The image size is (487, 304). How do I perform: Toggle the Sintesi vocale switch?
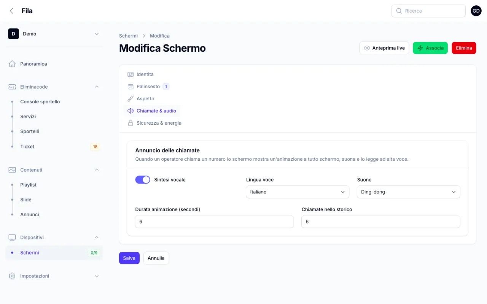(x=143, y=180)
